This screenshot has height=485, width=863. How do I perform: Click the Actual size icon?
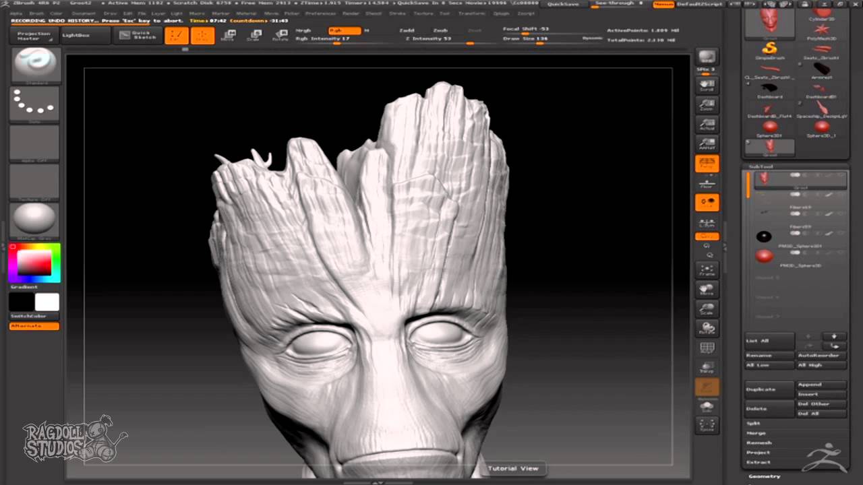point(707,125)
